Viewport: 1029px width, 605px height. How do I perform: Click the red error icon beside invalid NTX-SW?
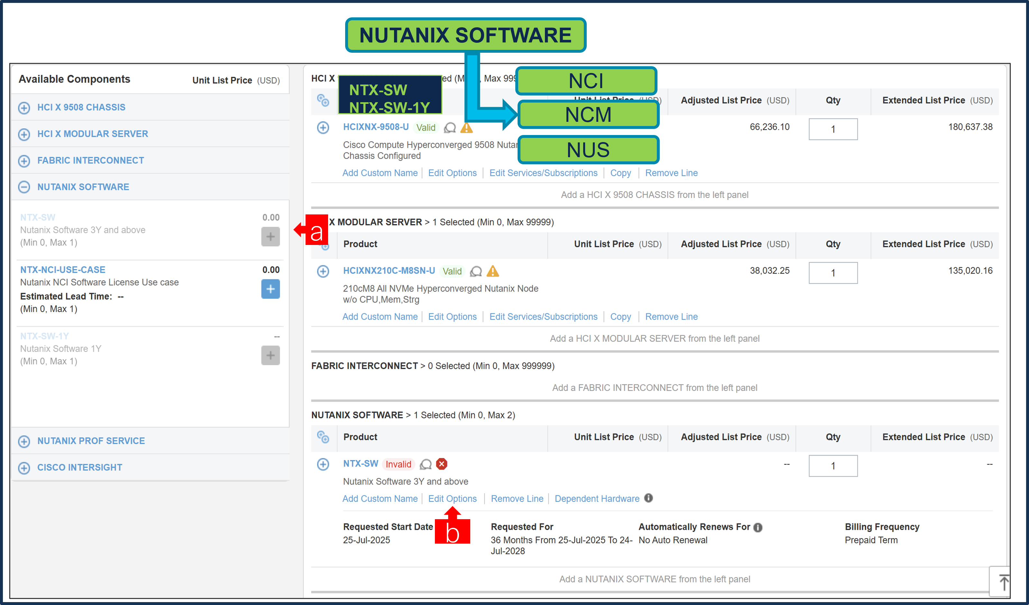[x=442, y=464]
